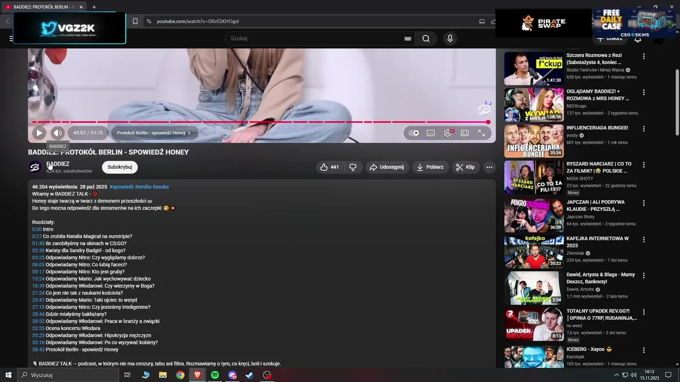Open YouTube notifications bell icon
This screenshot has height=382, width=680.
click(638, 39)
